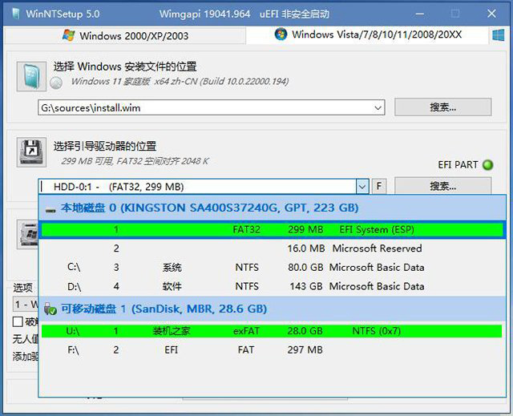Select F:\ EFI FAT 297 MB partition

coord(273,350)
